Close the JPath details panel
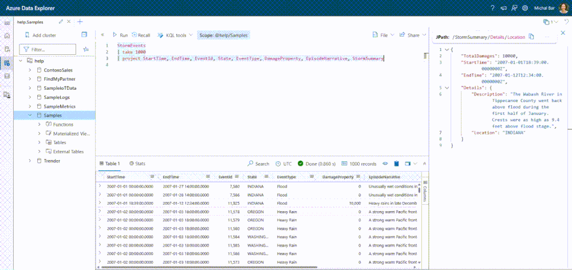 pos(562,33)
